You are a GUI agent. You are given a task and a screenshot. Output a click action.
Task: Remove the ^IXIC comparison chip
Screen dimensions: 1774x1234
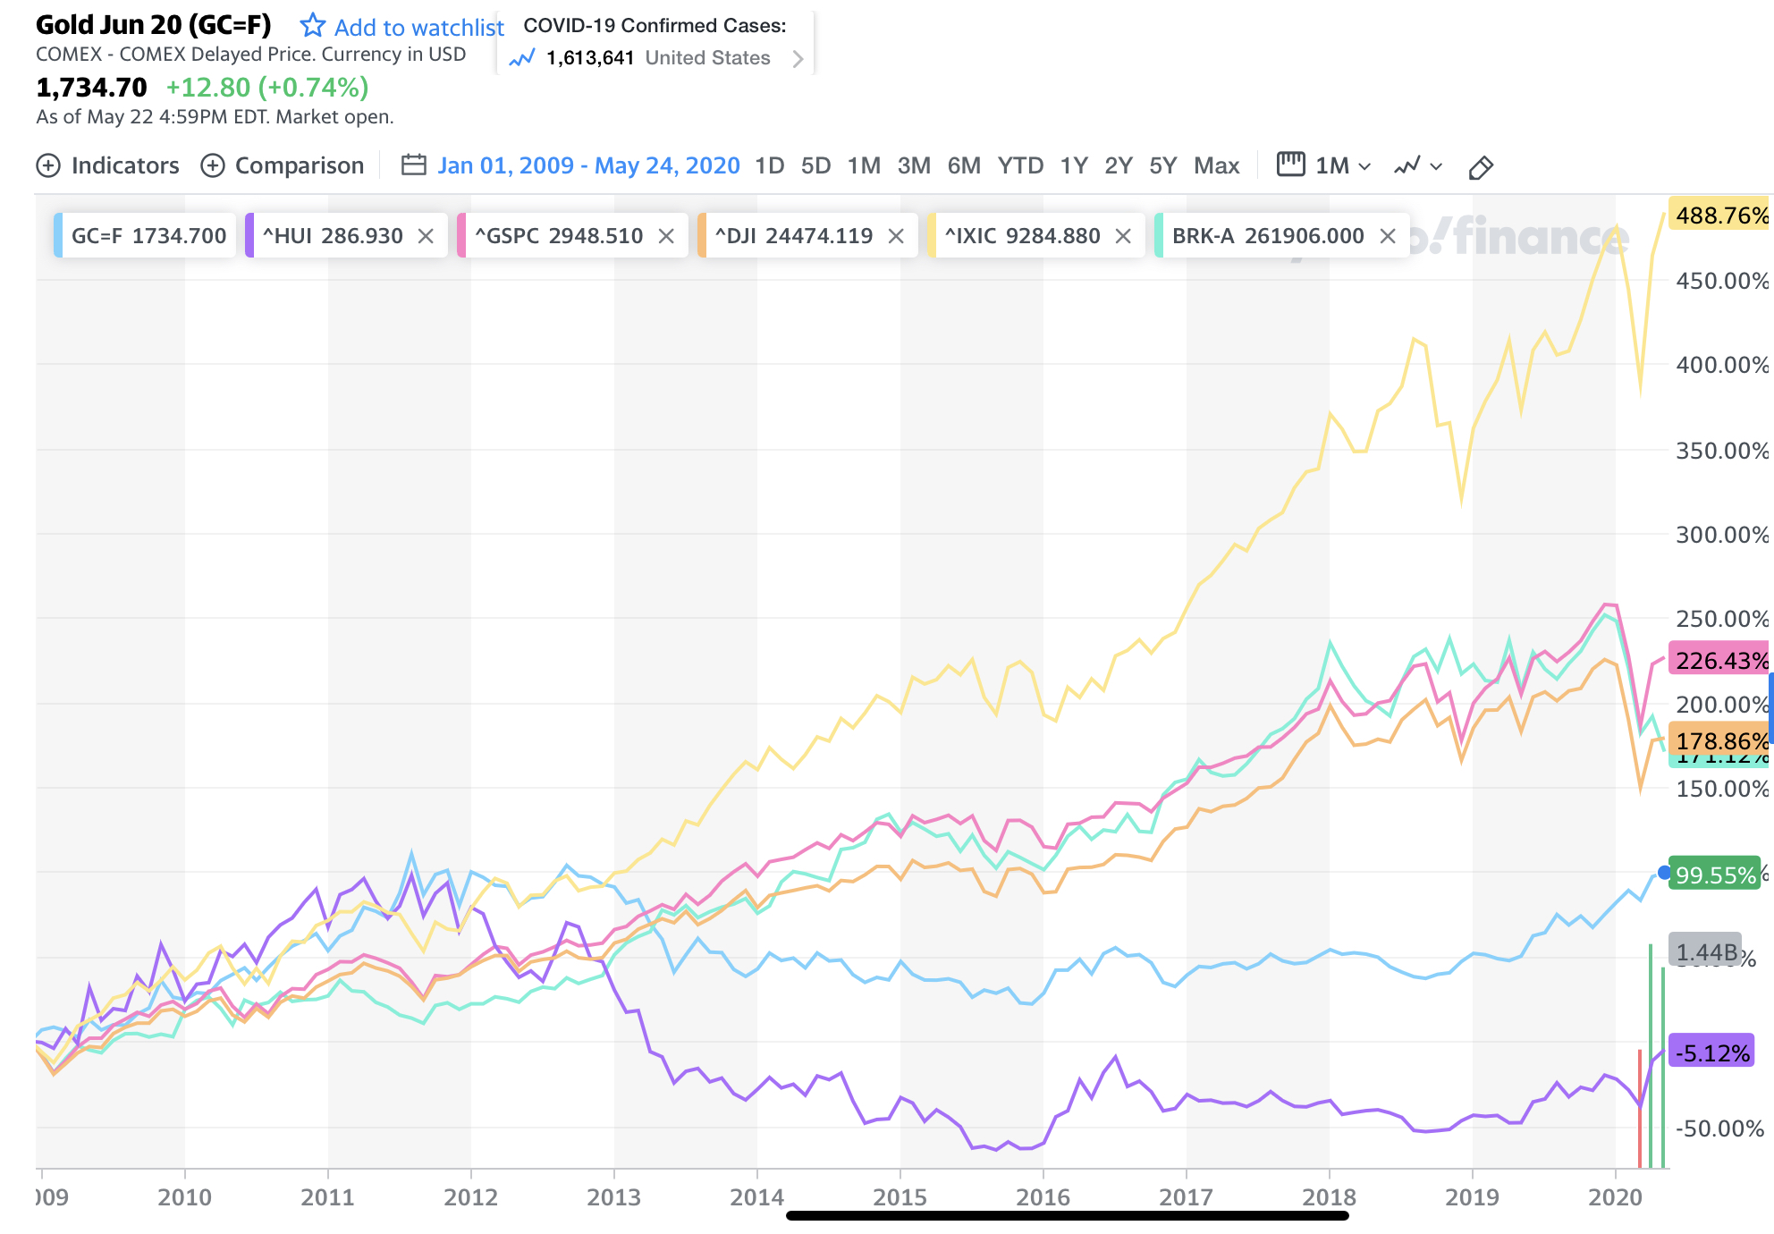click(x=1123, y=236)
